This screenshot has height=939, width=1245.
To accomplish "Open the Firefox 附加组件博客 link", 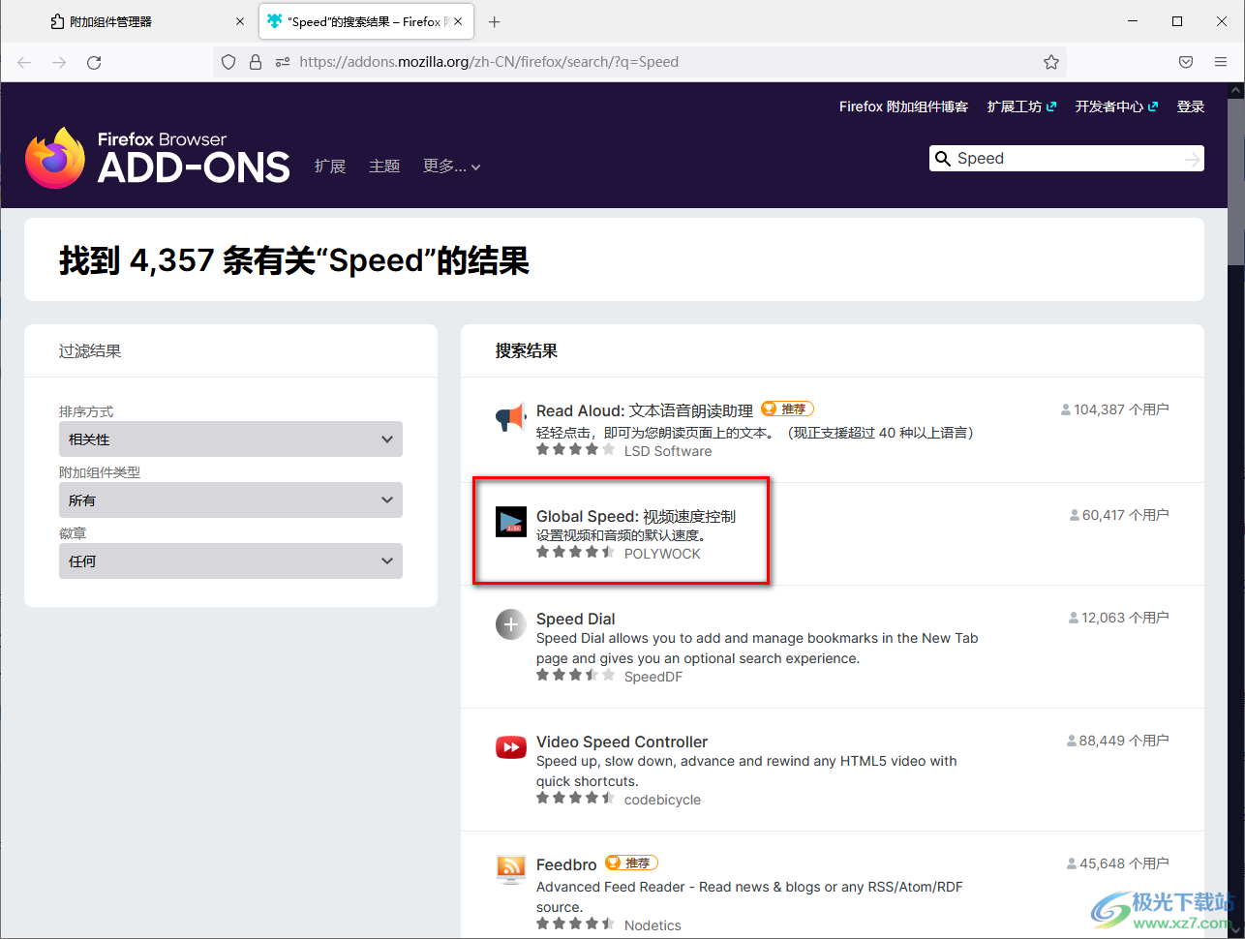I will click(x=903, y=106).
